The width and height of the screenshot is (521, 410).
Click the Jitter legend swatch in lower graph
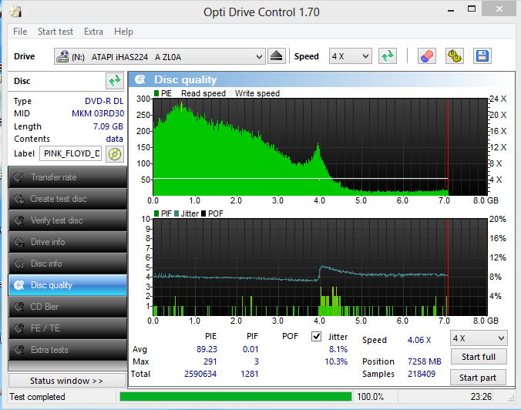176,213
